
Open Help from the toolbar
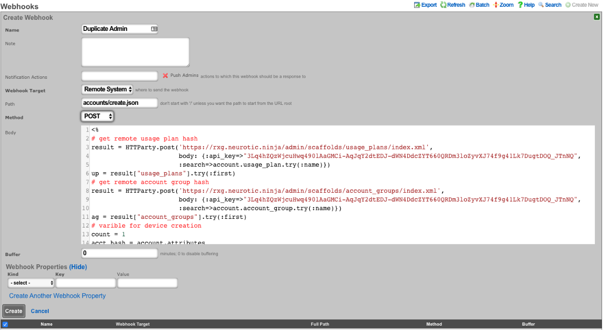click(520, 5)
